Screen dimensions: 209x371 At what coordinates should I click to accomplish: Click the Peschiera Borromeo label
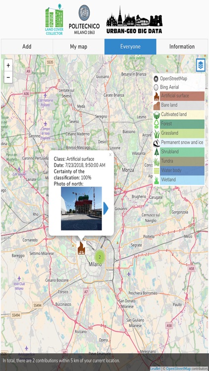pos(143,293)
